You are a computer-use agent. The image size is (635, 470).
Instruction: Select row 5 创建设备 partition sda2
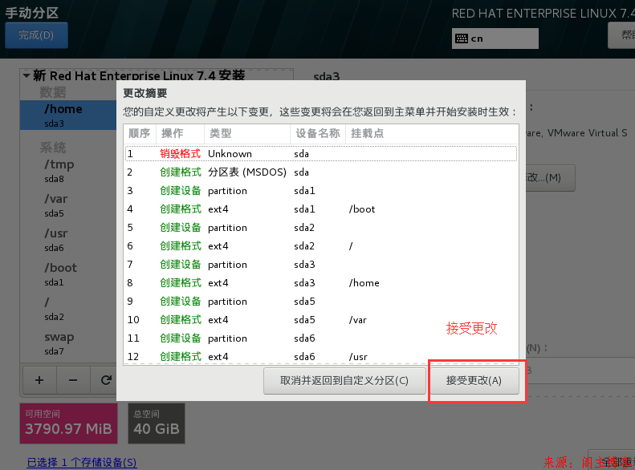click(321, 228)
